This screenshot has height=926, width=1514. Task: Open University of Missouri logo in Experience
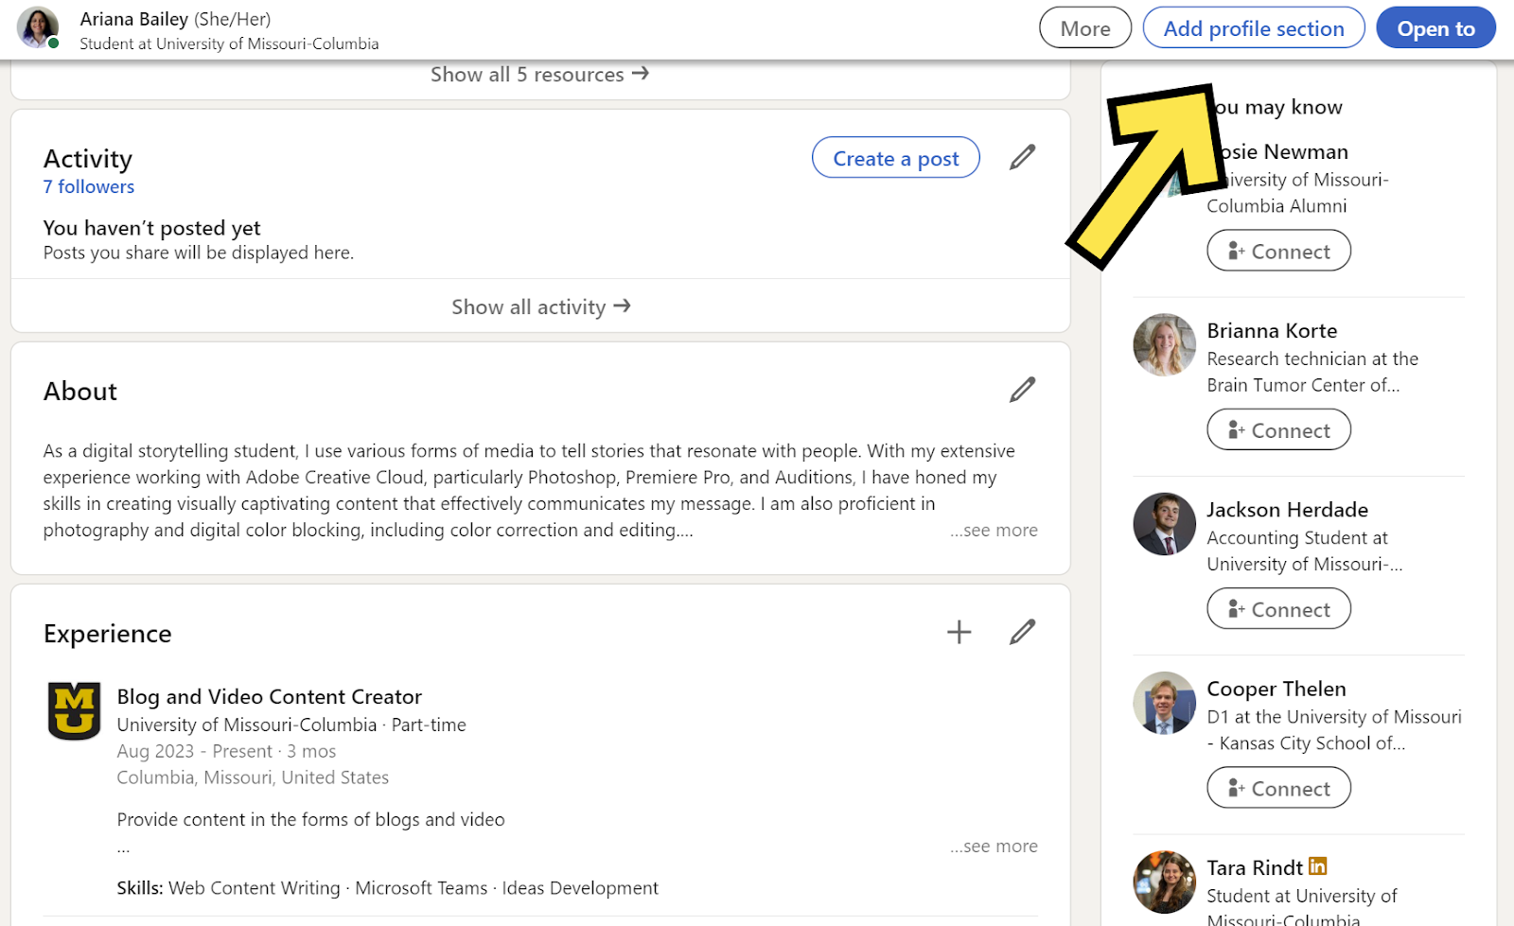[74, 710]
